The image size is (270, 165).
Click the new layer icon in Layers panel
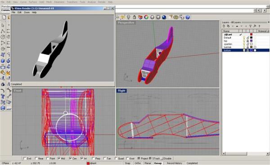coord(224,26)
